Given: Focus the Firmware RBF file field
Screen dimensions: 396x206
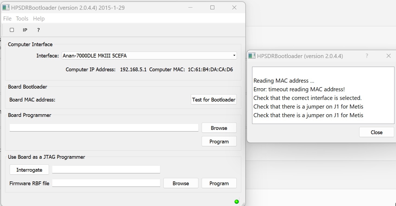Looking at the screenshot, I should point(106,183).
